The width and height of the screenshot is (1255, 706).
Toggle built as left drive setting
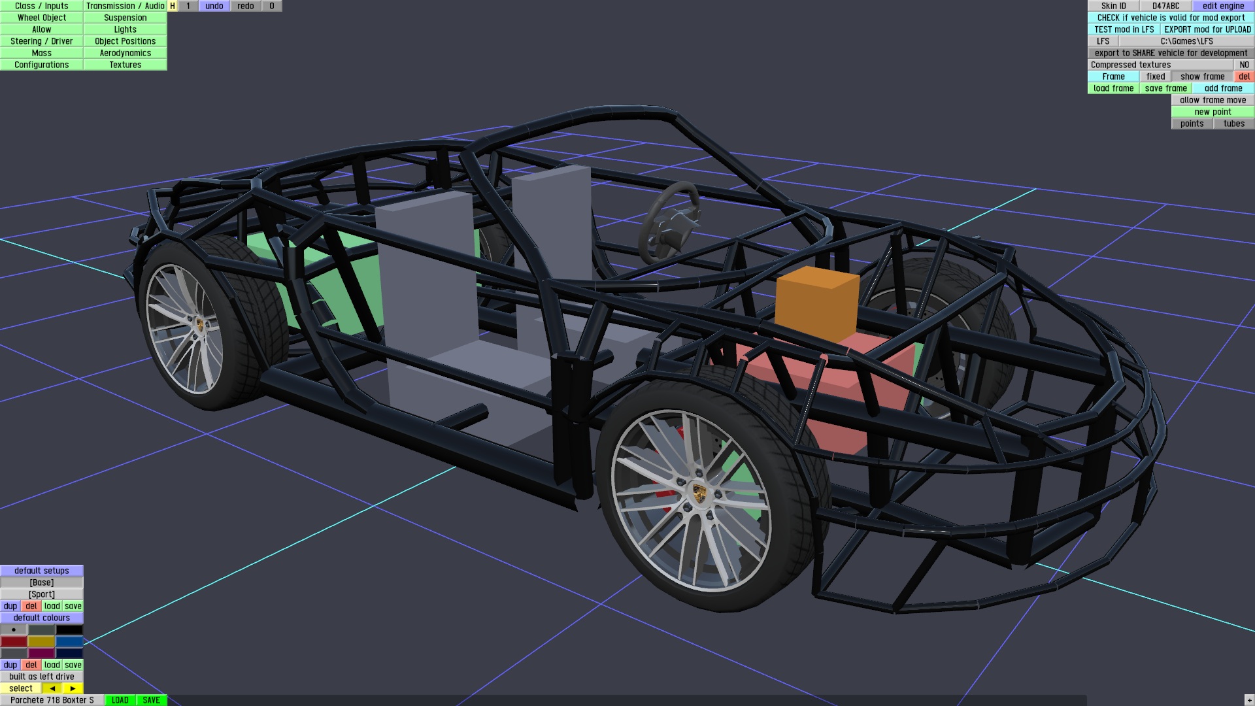point(42,677)
